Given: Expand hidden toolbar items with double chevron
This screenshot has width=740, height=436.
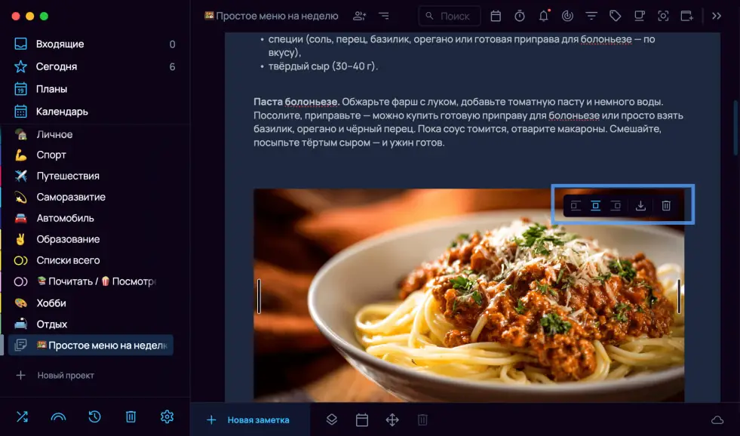Looking at the screenshot, I should (x=717, y=16).
